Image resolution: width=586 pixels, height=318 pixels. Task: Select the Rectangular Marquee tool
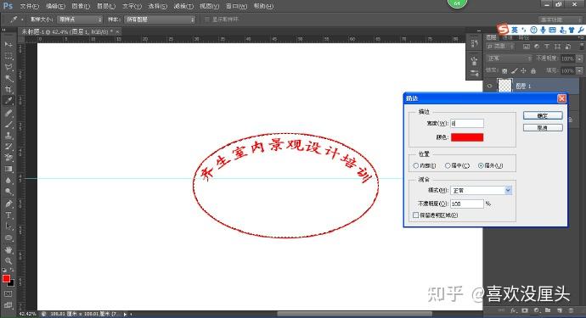pos(8,56)
